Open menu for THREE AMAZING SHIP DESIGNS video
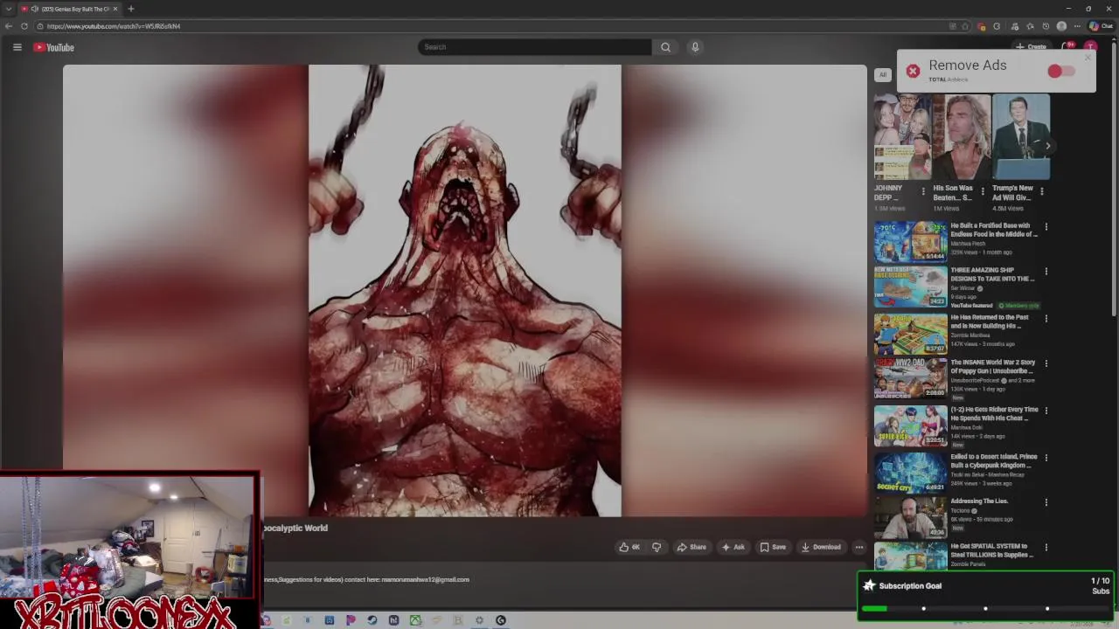 pos(1046,272)
